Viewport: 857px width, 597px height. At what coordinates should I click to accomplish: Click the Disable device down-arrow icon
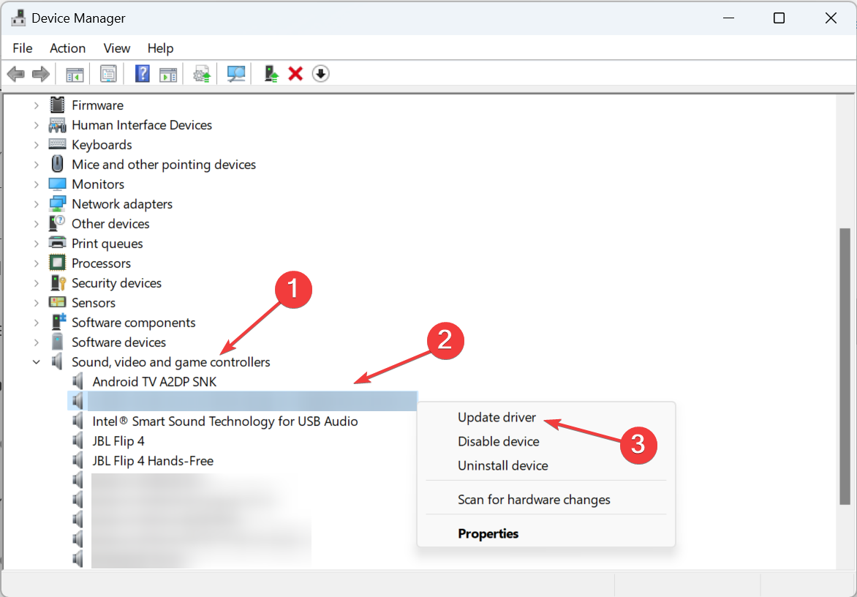(321, 74)
